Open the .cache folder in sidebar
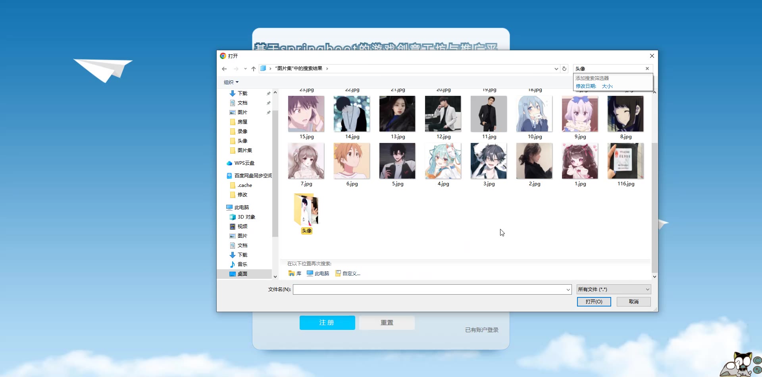762x377 pixels. pos(245,185)
